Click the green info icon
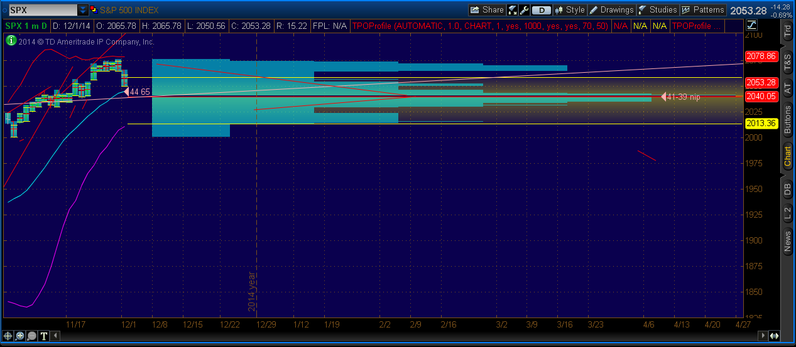The height and width of the screenshot is (347, 796). click(11, 40)
